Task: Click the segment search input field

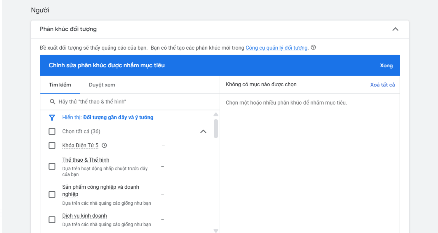Action: coord(131,102)
